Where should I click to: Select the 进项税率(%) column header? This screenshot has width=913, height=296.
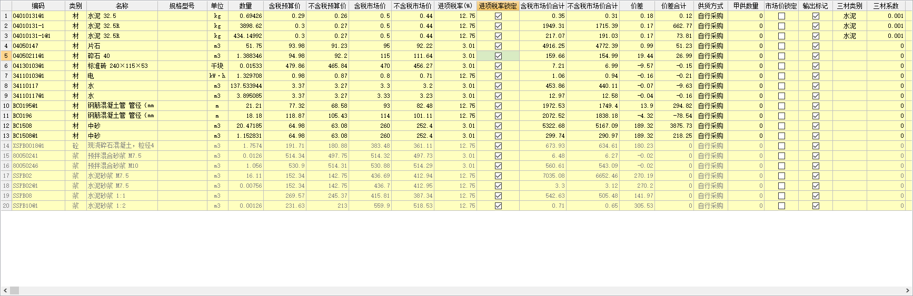coord(455,6)
